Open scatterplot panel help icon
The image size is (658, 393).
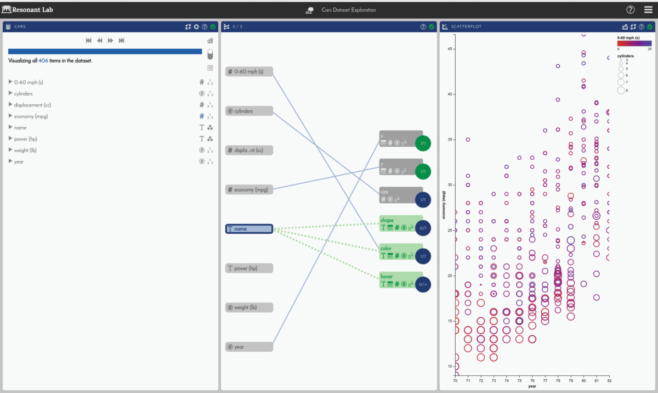[642, 26]
